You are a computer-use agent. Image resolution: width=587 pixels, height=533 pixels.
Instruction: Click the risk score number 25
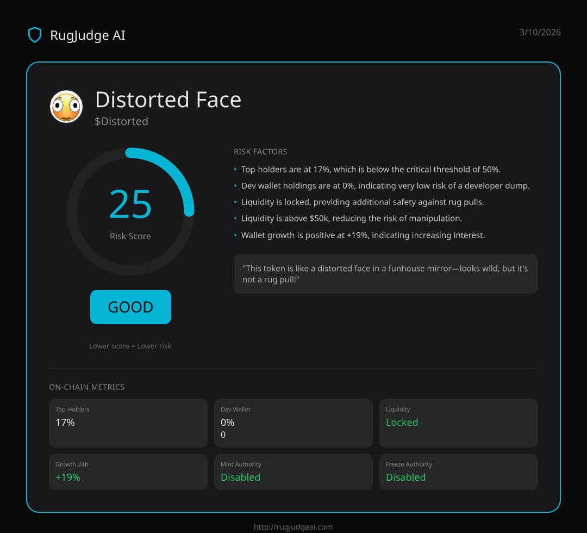tap(130, 204)
